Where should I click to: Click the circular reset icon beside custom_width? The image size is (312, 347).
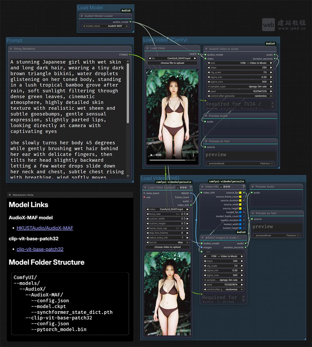(184, 219)
